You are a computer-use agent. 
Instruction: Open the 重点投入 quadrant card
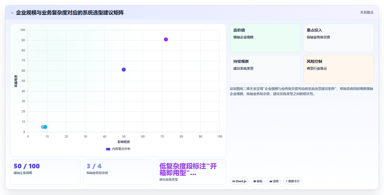click(x=338, y=38)
